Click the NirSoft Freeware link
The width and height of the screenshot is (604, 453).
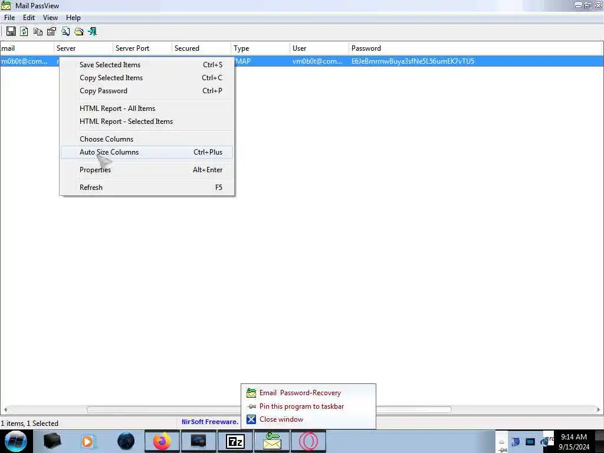pyautogui.click(x=210, y=422)
